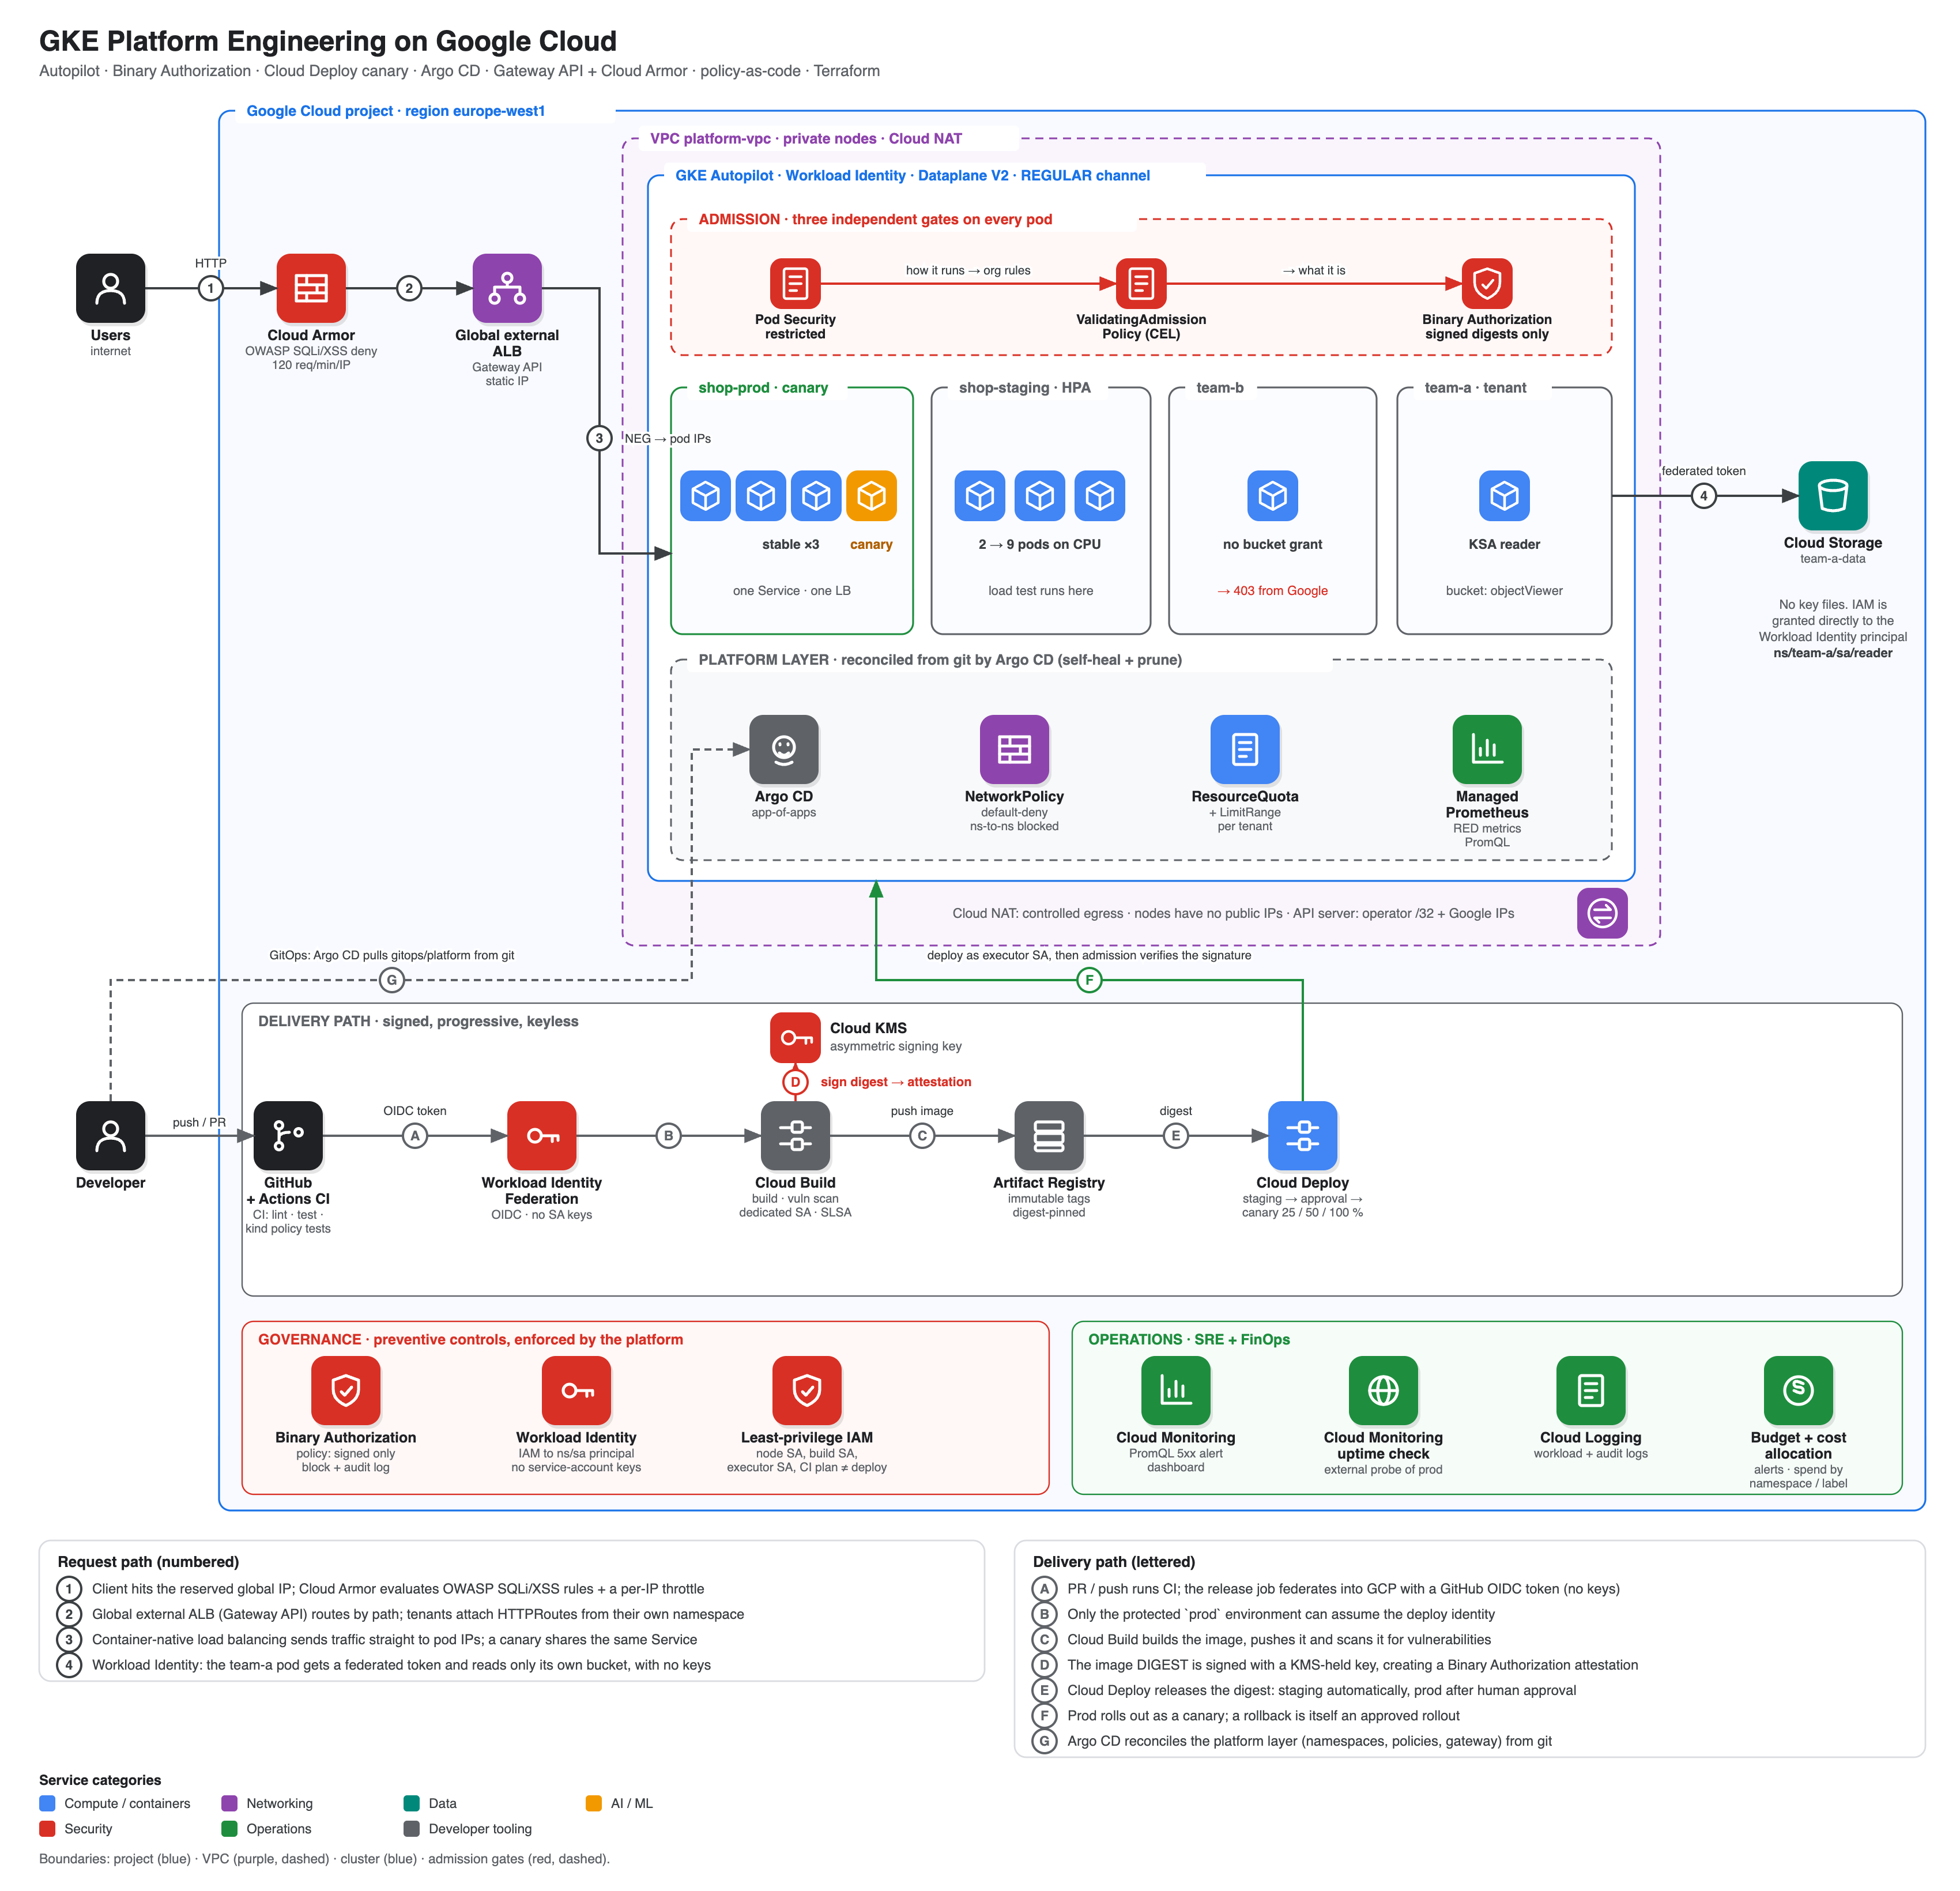Click the 'Request path (numbered)' heading

[x=148, y=1562]
